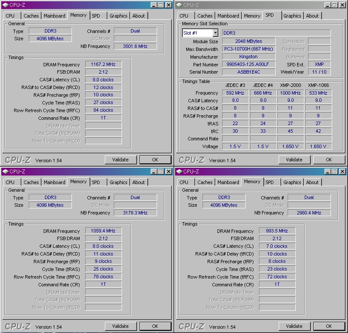
Task: Click title bar icon of 993.5 MHz window
Action: (x=179, y=171)
